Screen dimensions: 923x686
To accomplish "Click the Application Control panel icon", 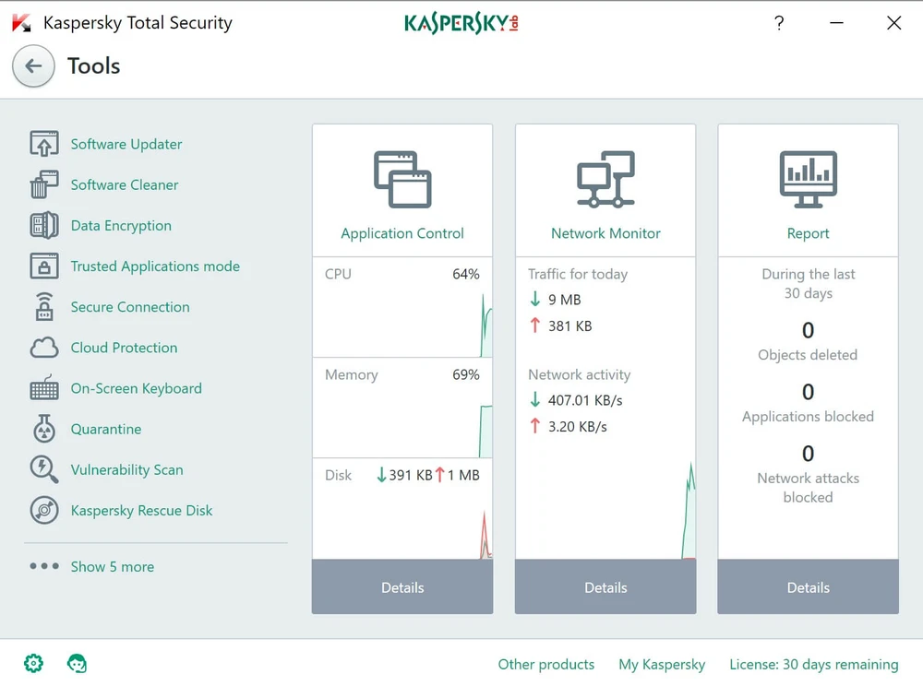I will pos(402,178).
